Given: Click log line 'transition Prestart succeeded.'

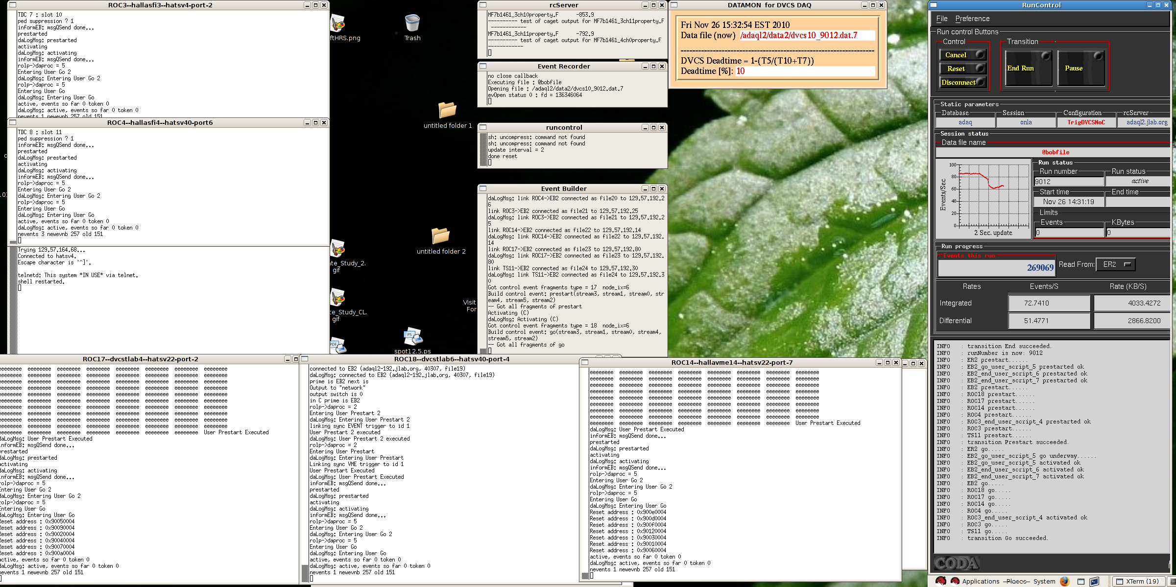Looking at the screenshot, I should [x=1017, y=442].
